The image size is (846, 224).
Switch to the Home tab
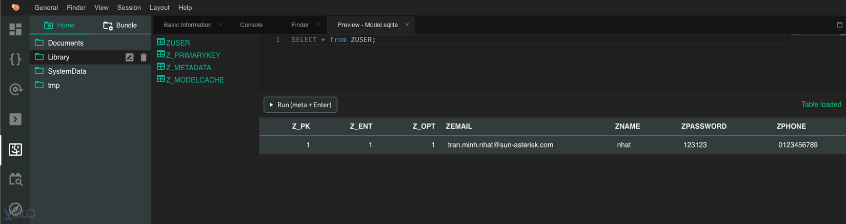(x=59, y=25)
